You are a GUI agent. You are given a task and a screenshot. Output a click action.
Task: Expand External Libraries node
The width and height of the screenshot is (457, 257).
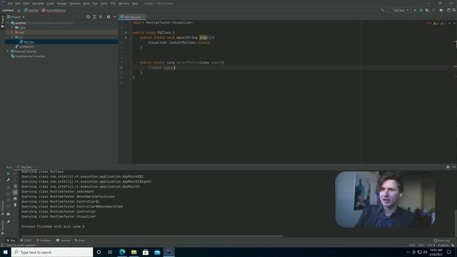(x=8, y=51)
